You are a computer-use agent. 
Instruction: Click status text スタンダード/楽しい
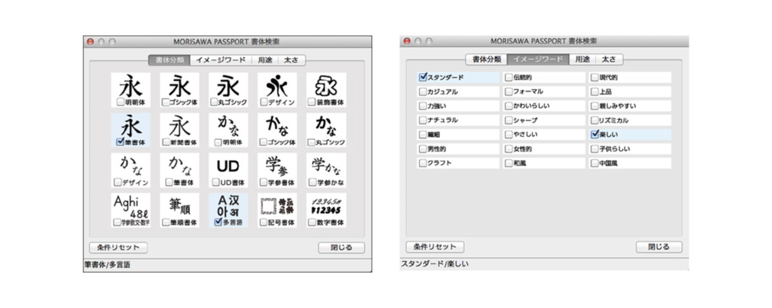[x=435, y=264]
